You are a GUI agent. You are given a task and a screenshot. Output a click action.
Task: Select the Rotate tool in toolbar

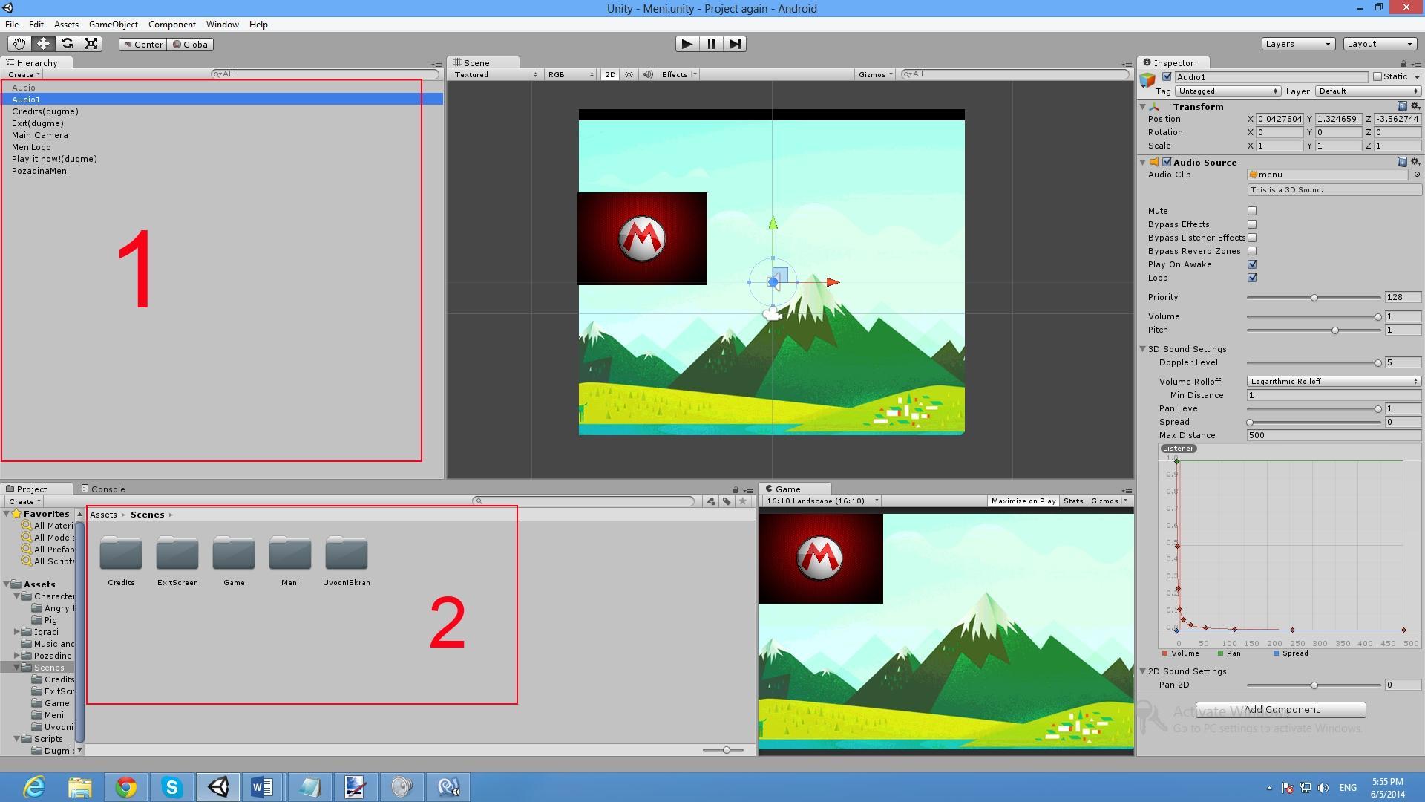tap(67, 44)
